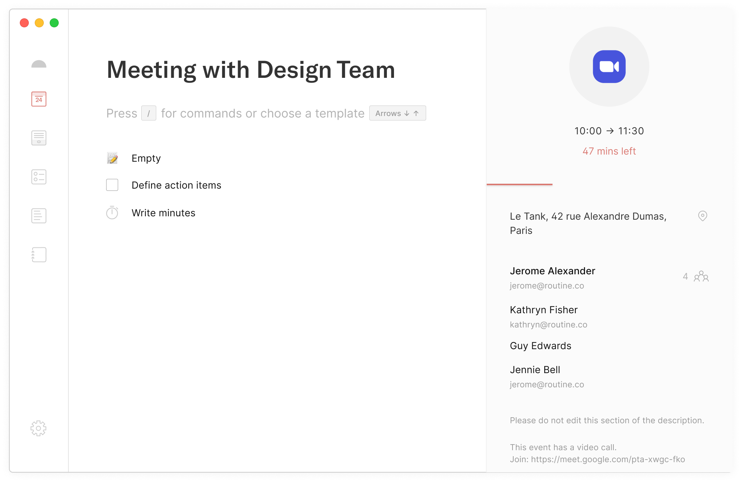Select the Write minutes template item
This screenshot has height=482, width=742.
pos(163,213)
